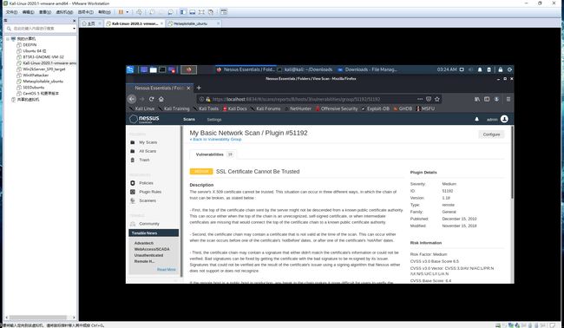Select BT5R3-GNOME-VM-32 virtual machine
This screenshot has height=328, width=564.
click(x=43, y=56)
